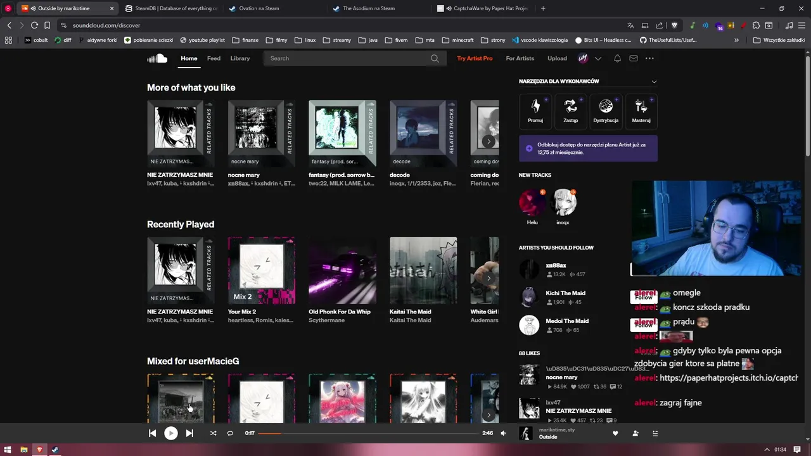Expand hidden bookmarks overflow chevron
This screenshot has height=456, width=811.
736,40
